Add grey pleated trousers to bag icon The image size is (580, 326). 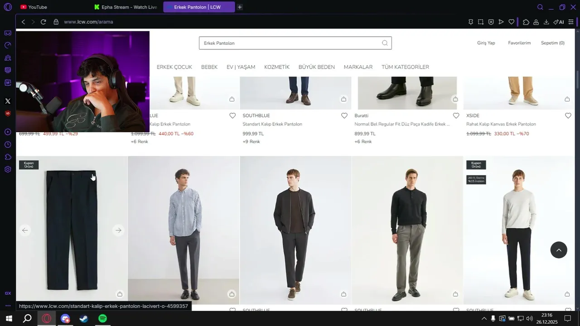(455, 294)
